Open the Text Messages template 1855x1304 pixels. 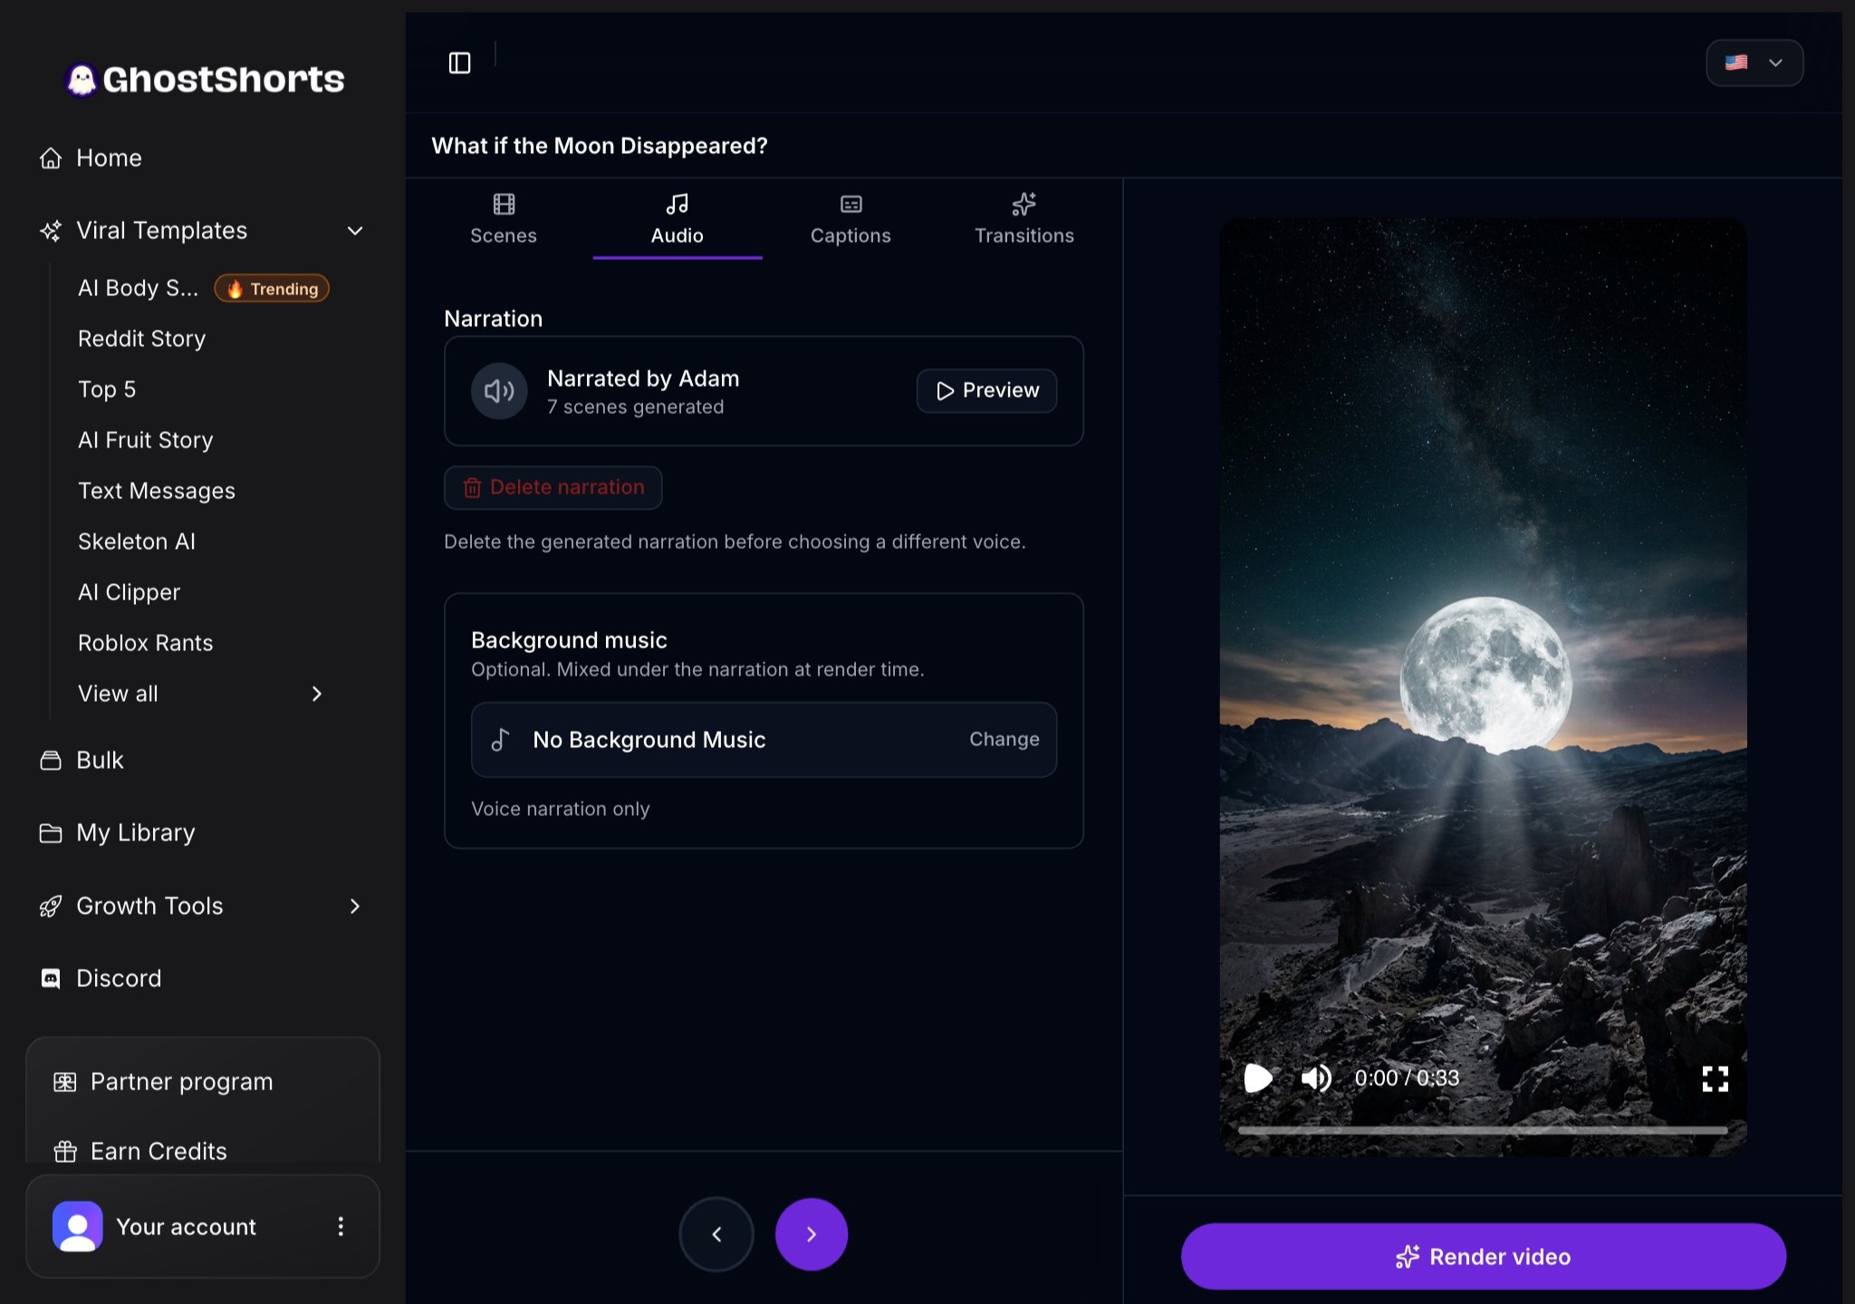pos(157,490)
